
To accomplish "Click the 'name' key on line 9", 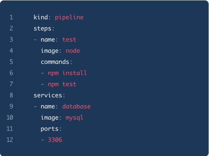I will click(x=48, y=107).
